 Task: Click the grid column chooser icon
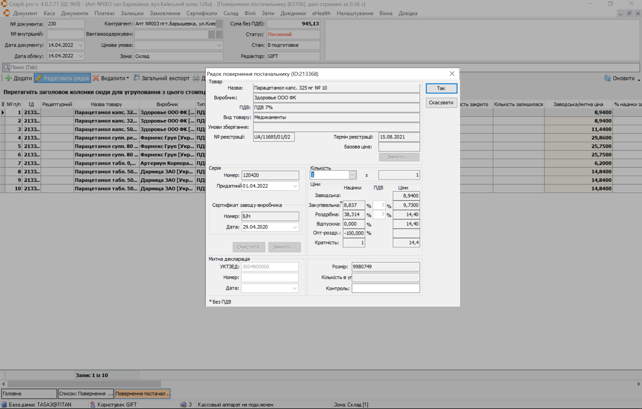pos(3,104)
